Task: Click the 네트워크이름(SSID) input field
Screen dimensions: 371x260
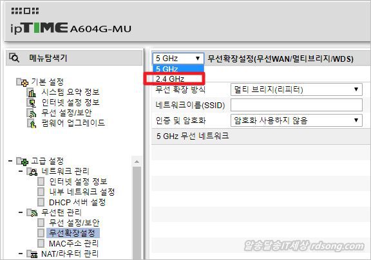Action: coord(296,105)
